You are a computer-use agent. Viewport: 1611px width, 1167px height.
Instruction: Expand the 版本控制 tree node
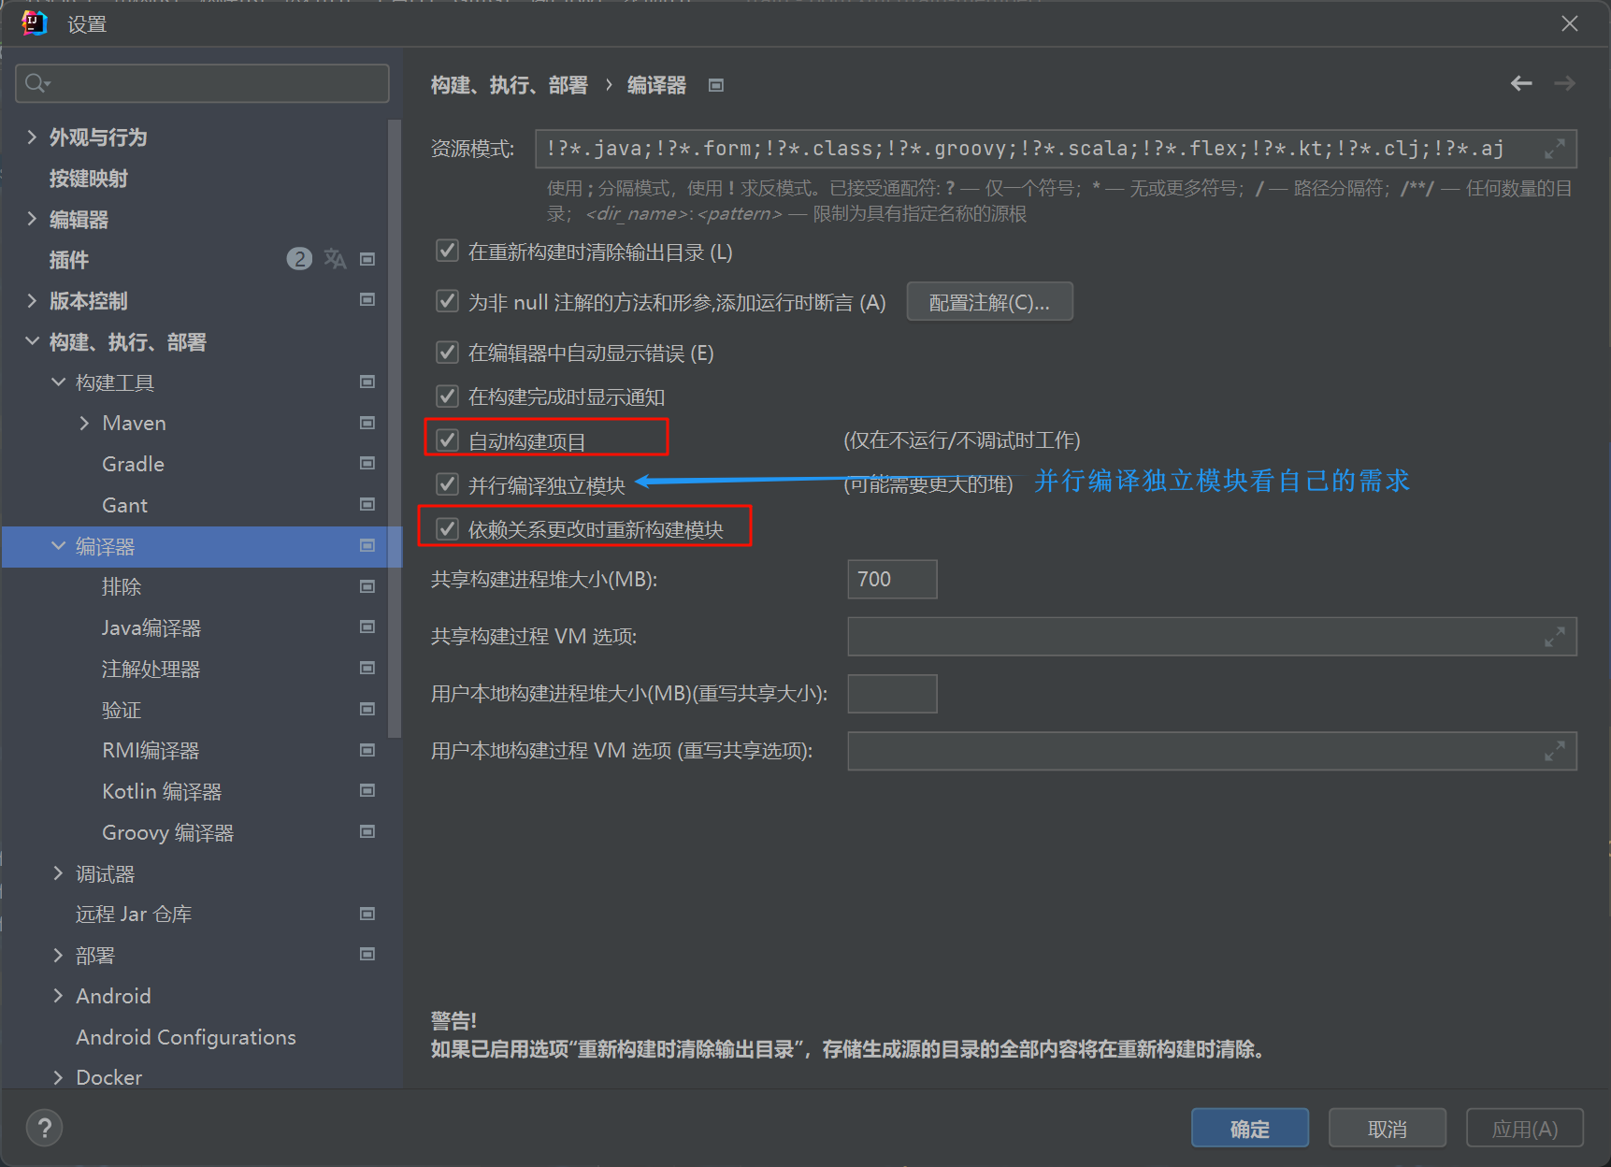coord(32,300)
